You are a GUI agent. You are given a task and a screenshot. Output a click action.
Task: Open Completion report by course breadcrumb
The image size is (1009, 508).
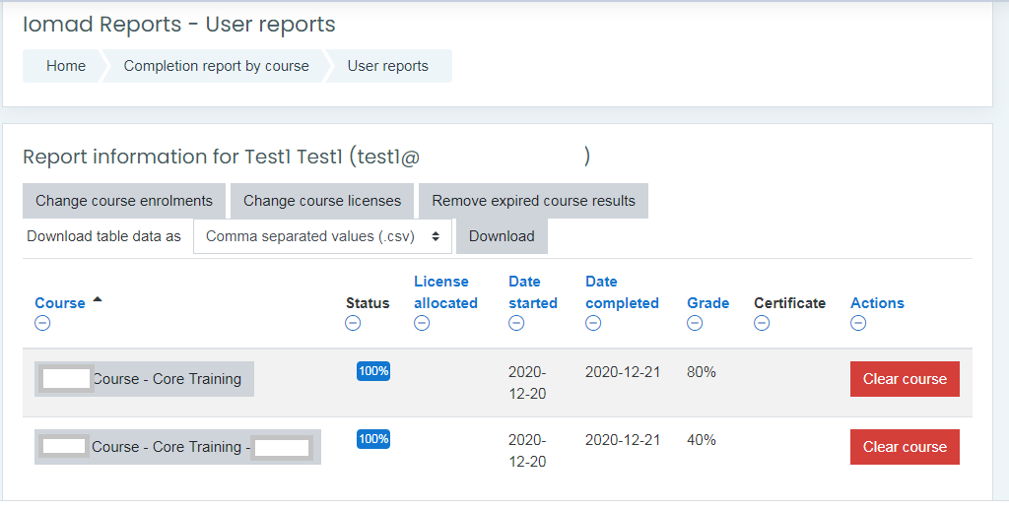[x=216, y=66]
